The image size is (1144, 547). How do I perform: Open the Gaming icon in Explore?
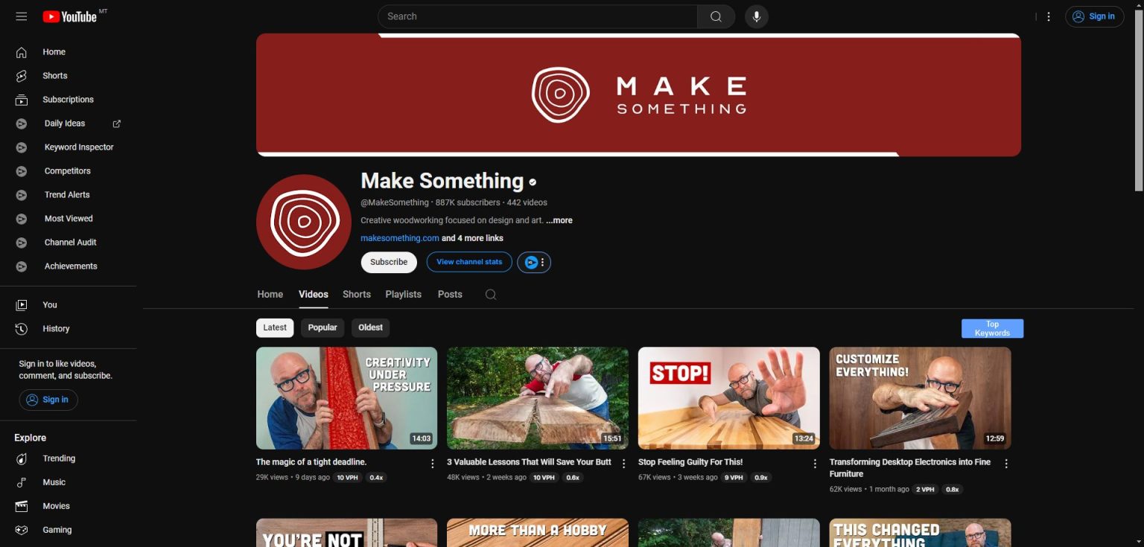pyautogui.click(x=21, y=529)
